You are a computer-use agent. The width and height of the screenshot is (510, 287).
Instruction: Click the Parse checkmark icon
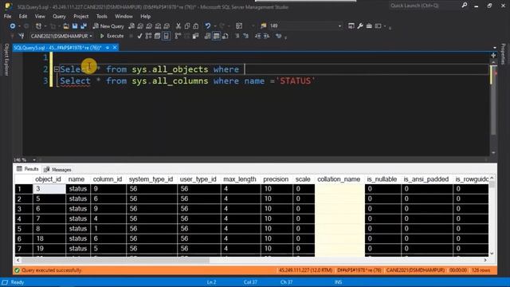(x=140, y=36)
